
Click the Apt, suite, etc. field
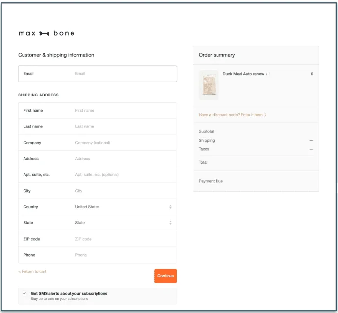coord(97,174)
